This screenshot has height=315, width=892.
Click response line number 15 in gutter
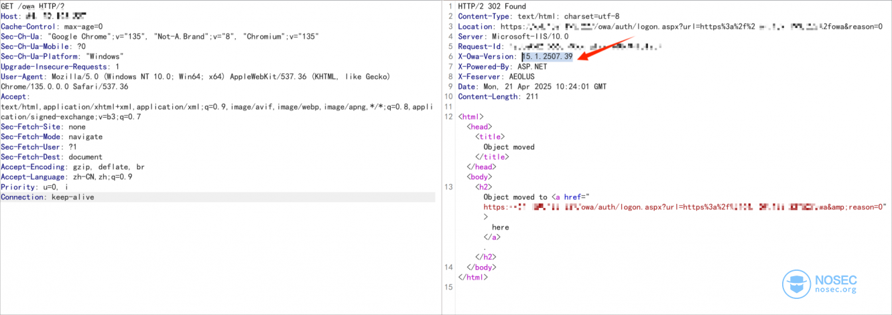click(x=449, y=287)
